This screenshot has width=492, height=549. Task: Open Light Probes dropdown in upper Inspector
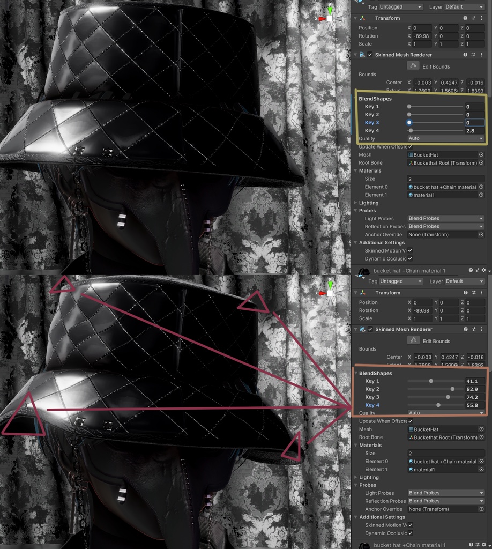[x=446, y=218]
